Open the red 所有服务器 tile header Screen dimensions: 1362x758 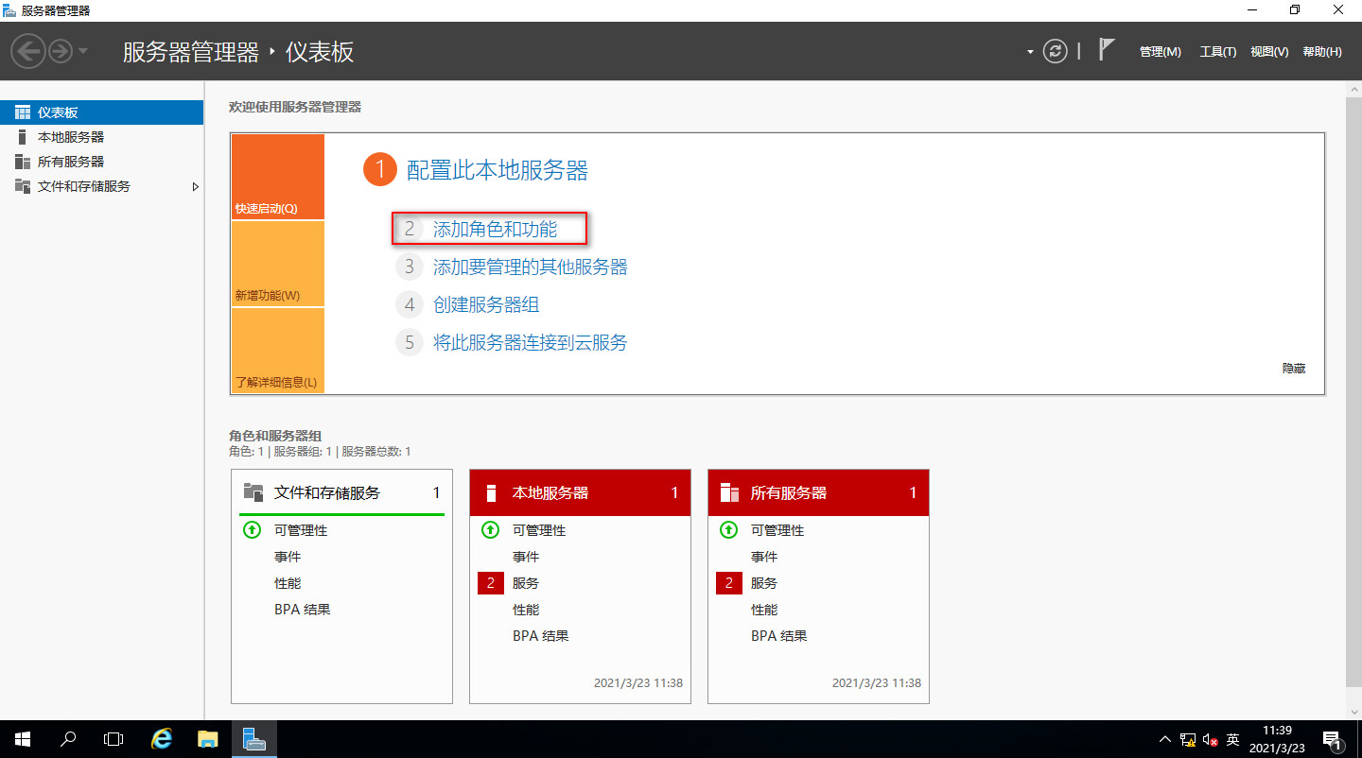tap(818, 492)
